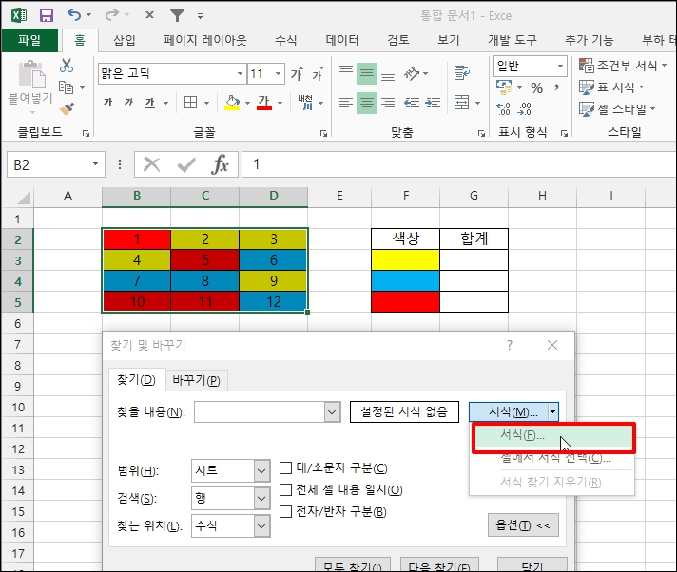Screen dimensions: 677x572
Task: Expand 찾을 내용 combo box arrow
Action: pos(332,412)
